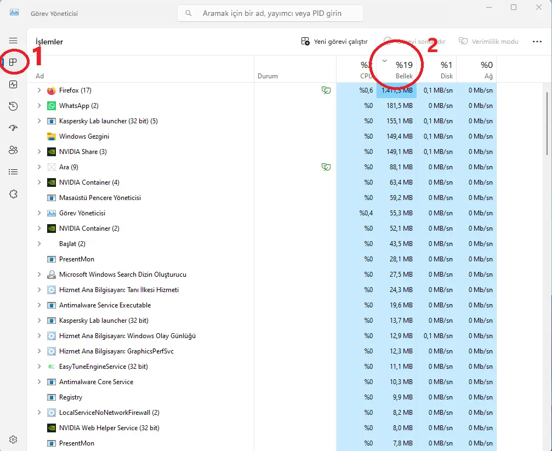
Task: Open the Users icon in sidebar
Action: click(x=13, y=150)
